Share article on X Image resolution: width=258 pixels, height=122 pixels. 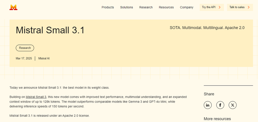coord(232,105)
